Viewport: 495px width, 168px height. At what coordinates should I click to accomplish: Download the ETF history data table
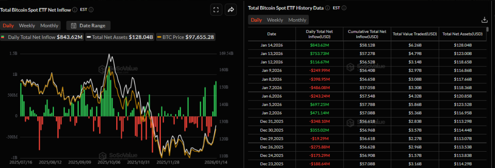pos(484,20)
